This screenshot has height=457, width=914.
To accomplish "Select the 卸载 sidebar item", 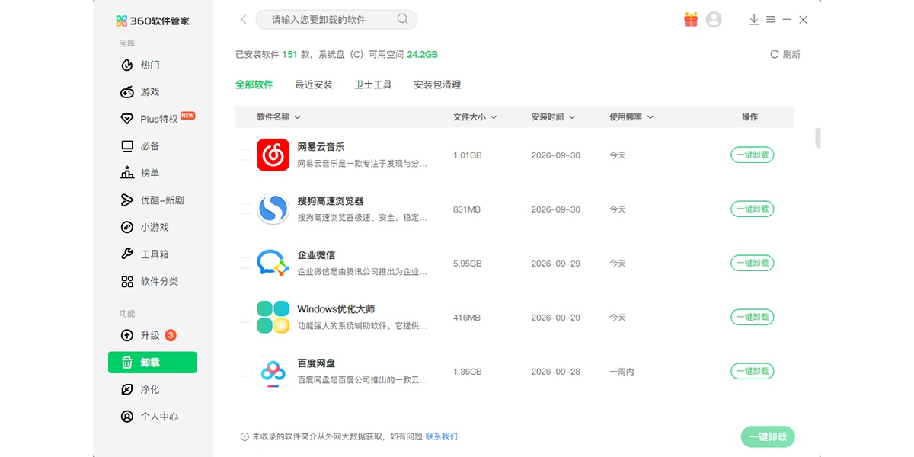I will click(152, 363).
